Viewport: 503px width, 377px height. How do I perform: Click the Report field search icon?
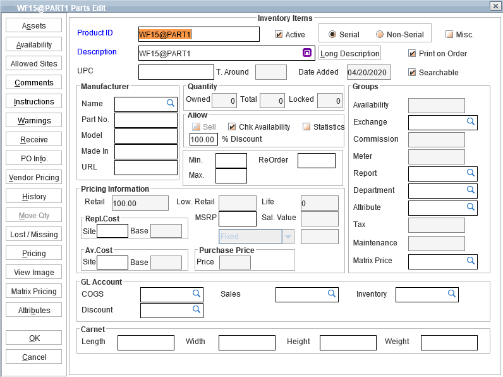pos(470,173)
